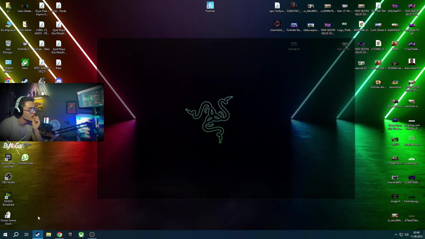Select the 'c3724fb2-5...' Chrome file
Viewport: 425px width, 239px height.
click(x=378, y=46)
